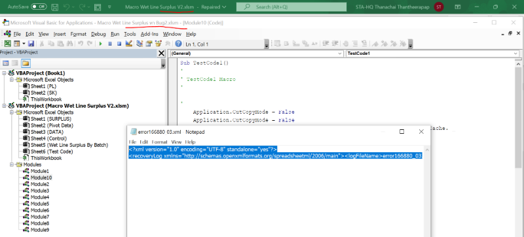The image size is (524, 237).
Task: Select Module9 in Modules folder
Action: tap(39, 230)
